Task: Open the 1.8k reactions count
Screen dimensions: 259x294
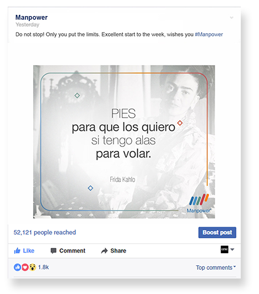Action: (x=44, y=267)
